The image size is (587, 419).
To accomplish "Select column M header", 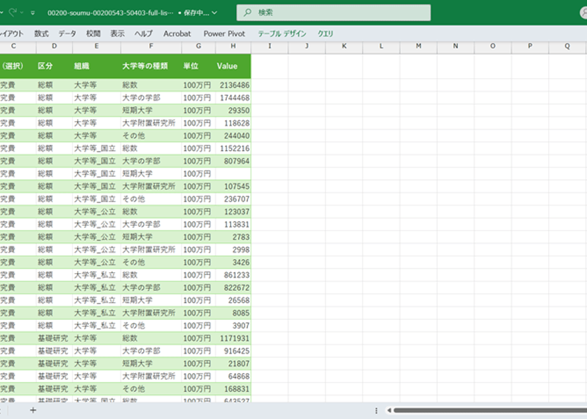I will coord(419,46).
